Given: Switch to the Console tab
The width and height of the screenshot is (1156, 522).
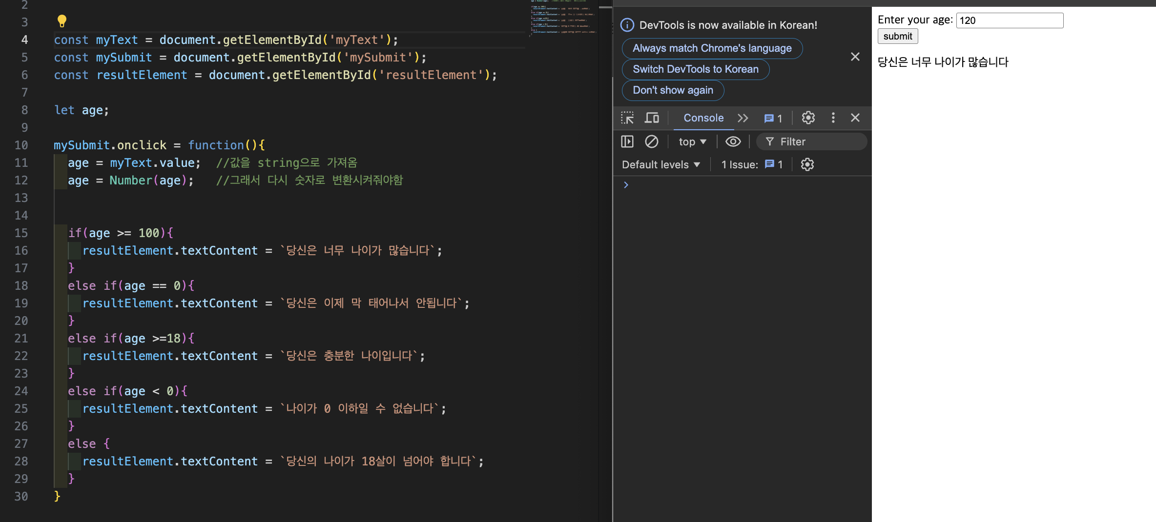Looking at the screenshot, I should tap(703, 118).
